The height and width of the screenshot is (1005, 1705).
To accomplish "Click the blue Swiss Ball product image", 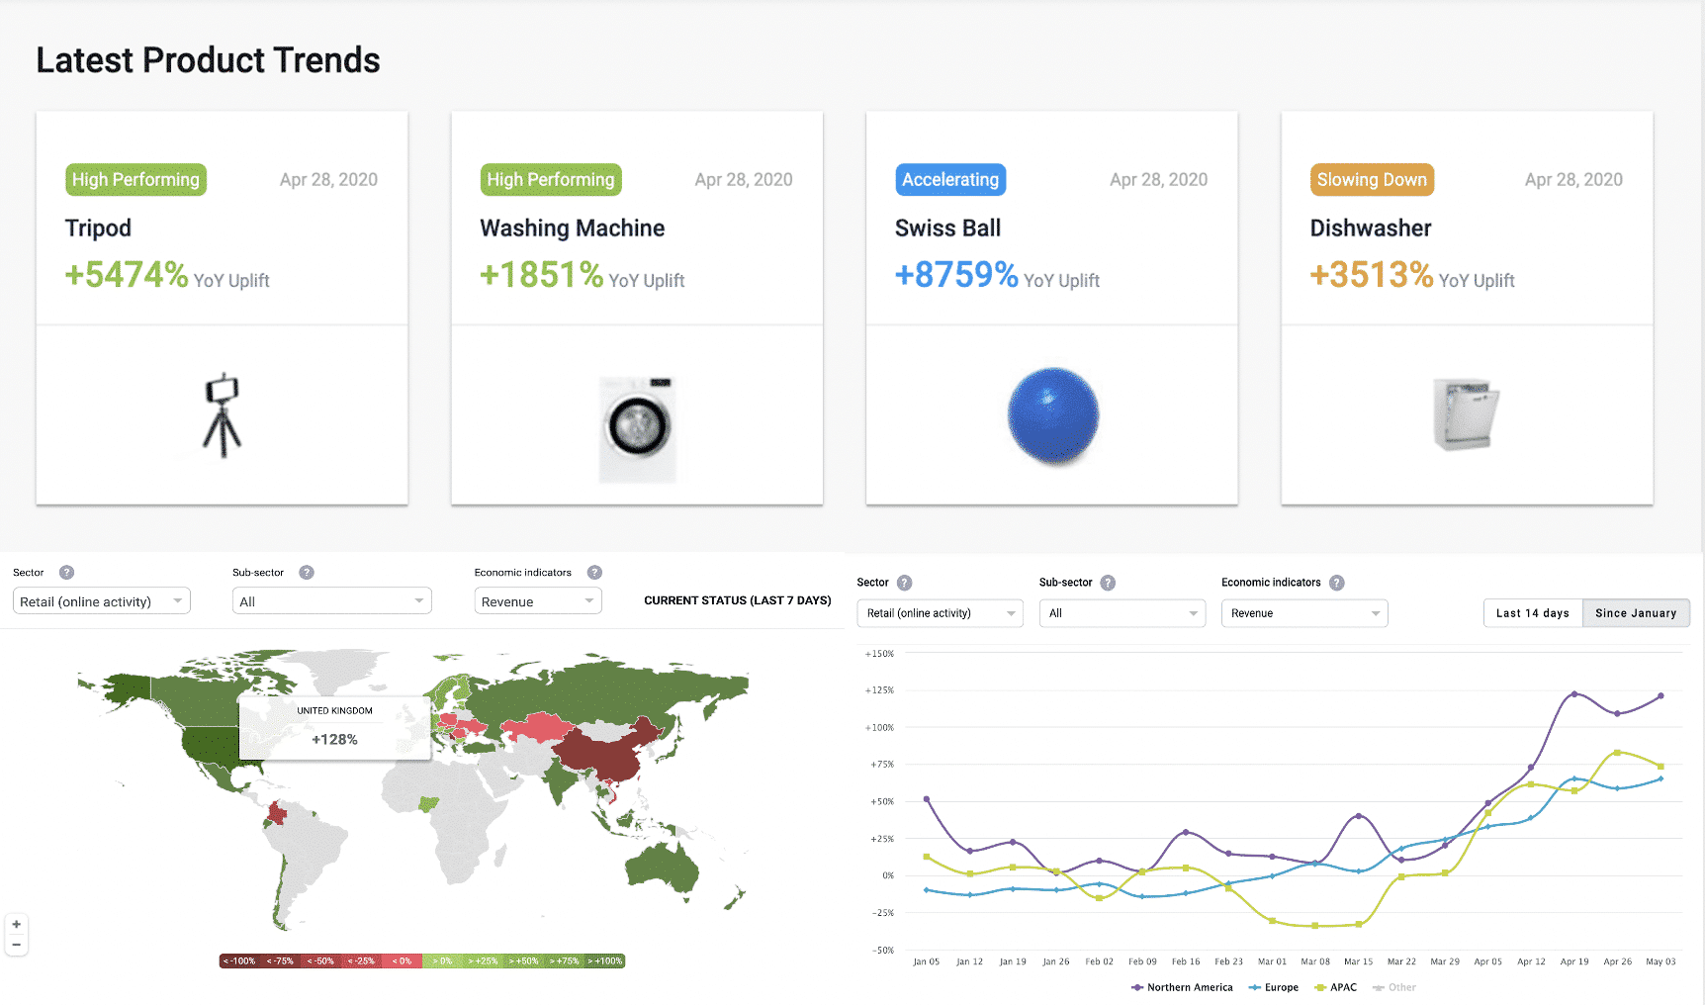I will pyautogui.click(x=1052, y=415).
